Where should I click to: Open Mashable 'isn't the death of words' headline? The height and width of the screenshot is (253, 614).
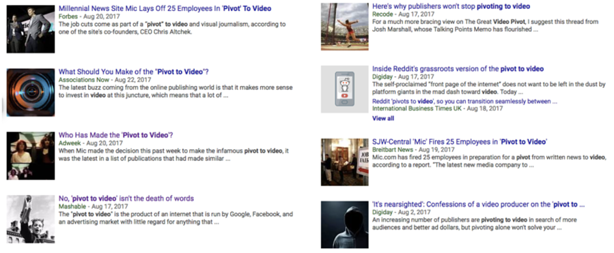click(x=126, y=198)
